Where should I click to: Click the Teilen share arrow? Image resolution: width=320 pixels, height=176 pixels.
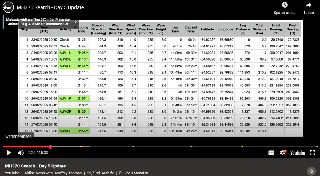click(308, 5)
